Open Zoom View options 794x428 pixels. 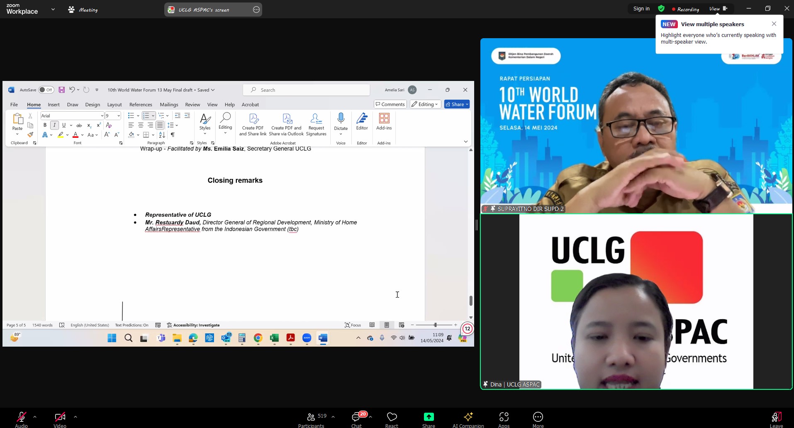click(718, 9)
